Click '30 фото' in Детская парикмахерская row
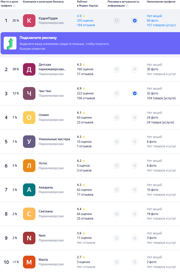 tap(153, 69)
